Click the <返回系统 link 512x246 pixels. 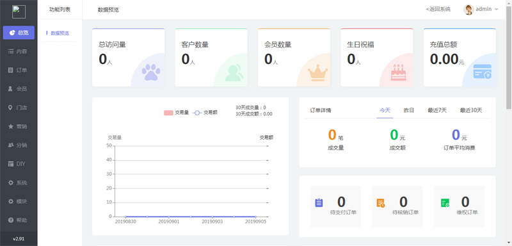point(438,9)
